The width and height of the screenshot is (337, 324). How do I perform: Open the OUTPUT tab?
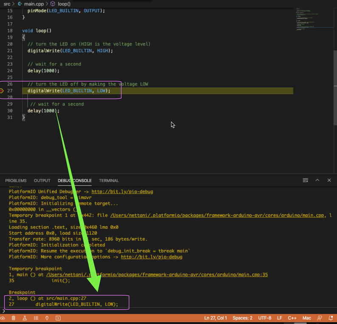coord(42,180)
